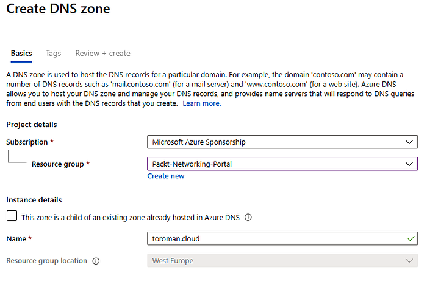Click the info icon beside child zone option
Screen dimensions: 427x287
point(248,217)
